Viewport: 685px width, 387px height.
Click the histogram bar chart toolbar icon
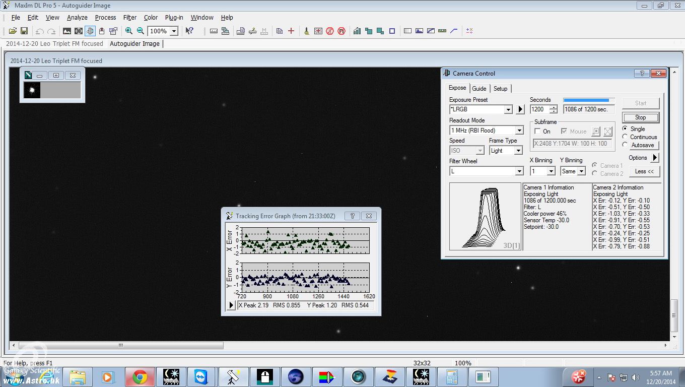(x=357, y=31)
